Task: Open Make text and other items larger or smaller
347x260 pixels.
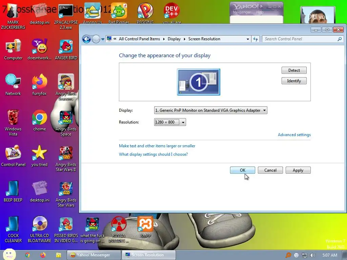Action: pyautogui.click(x=157, y=146)
